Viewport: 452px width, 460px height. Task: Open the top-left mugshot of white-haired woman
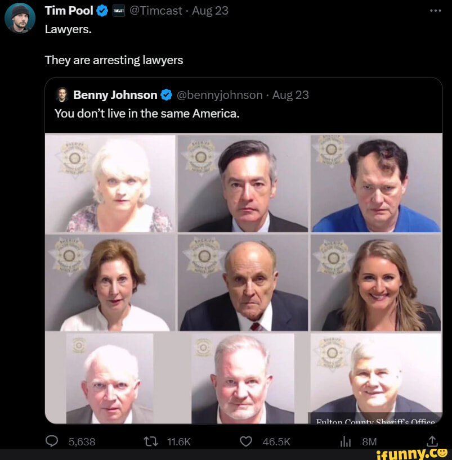(x=110, y=183)
